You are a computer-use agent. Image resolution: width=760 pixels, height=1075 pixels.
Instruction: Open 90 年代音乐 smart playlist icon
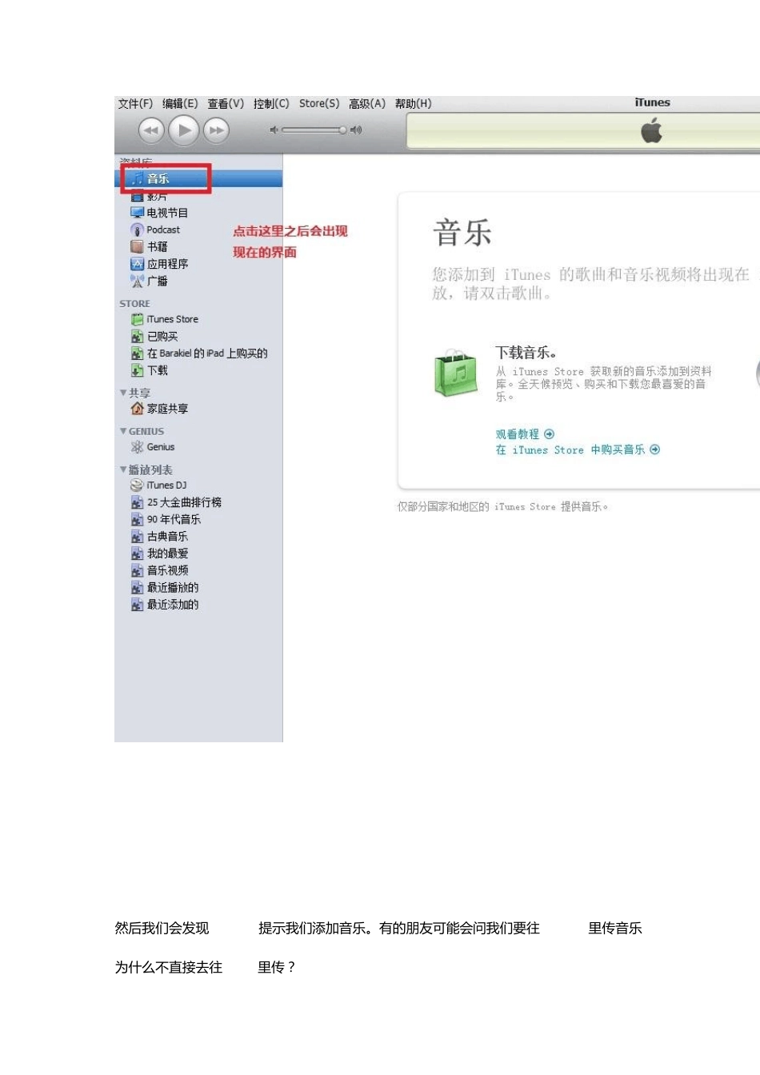pos(137,519)
